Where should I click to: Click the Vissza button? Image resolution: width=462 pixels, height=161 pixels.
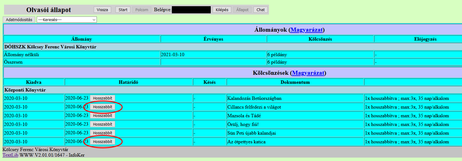click(102, 10)
